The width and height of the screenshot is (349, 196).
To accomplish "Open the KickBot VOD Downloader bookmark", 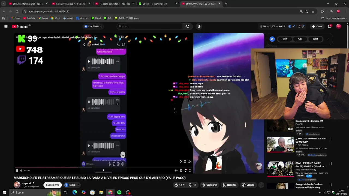I will click(127, 18).
